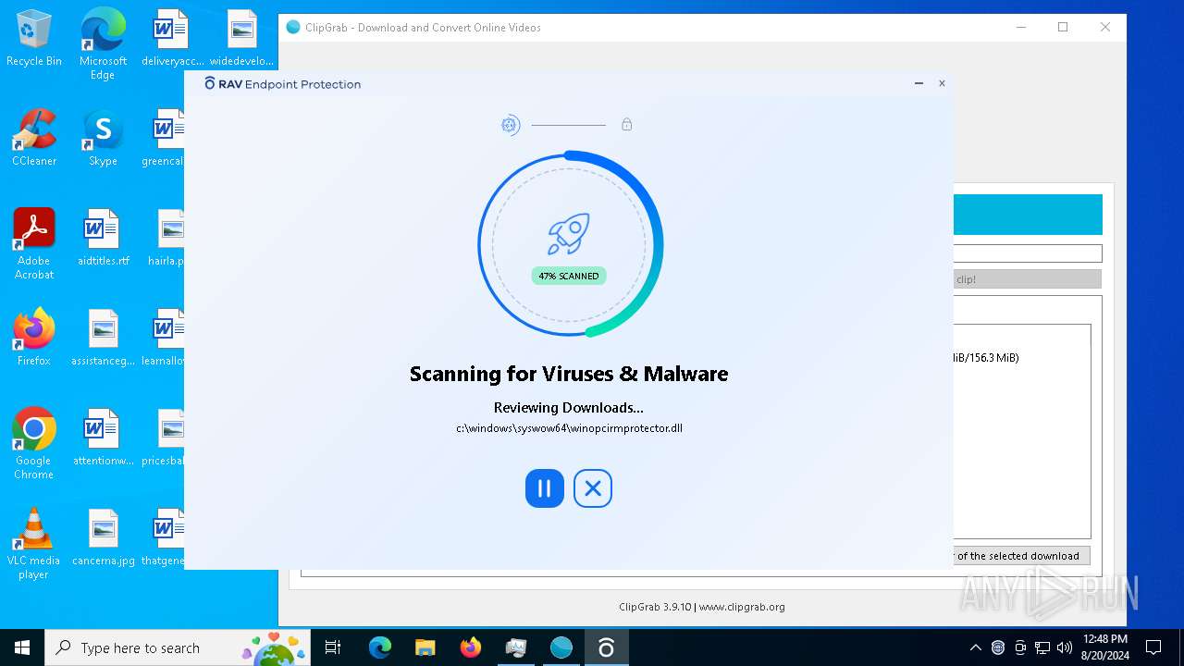Open Adobe Acrobat desktop shortcut
Viewport: 1184px width, 666px height.
pyautogui.click(x=34, y=244)
